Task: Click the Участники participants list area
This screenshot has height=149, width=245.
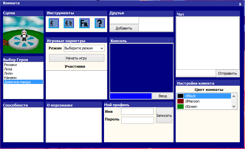Action: point(76,85)
